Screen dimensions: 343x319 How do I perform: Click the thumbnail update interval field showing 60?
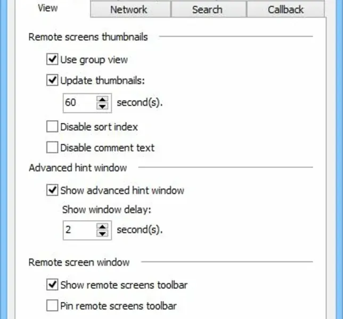point(78,103)
